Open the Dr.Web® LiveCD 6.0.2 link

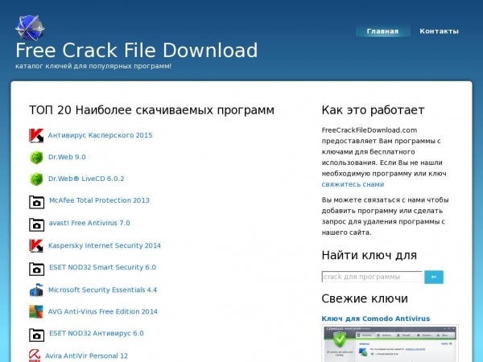point(86,179)
